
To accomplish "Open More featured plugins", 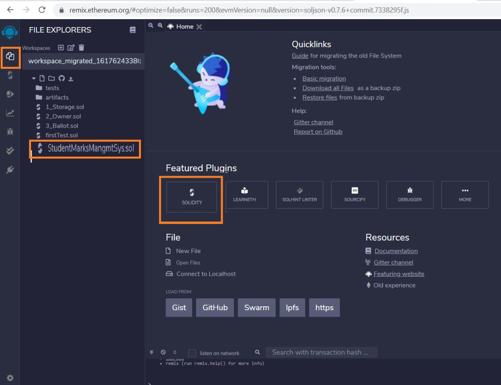I will point(465,195).
